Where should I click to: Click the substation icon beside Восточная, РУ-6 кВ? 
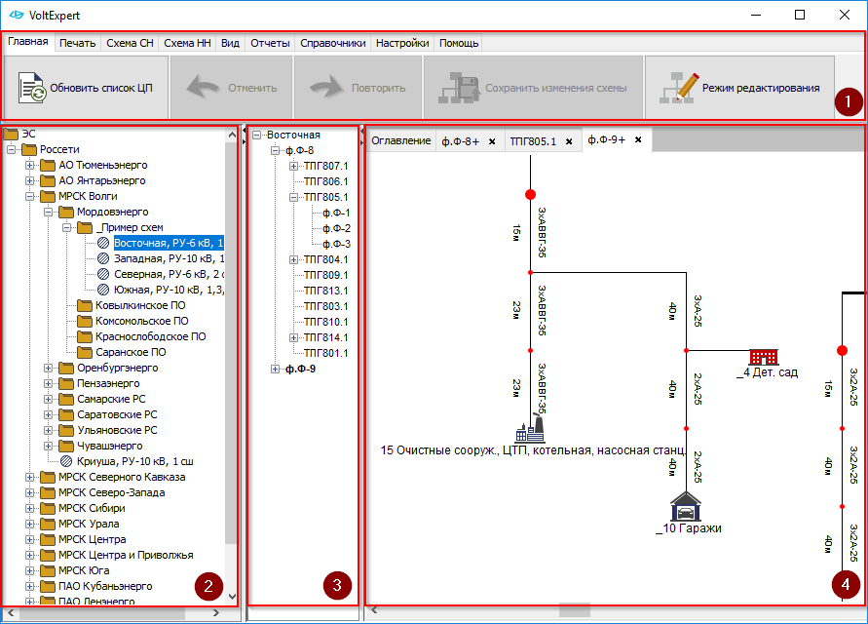coord(103,243)
